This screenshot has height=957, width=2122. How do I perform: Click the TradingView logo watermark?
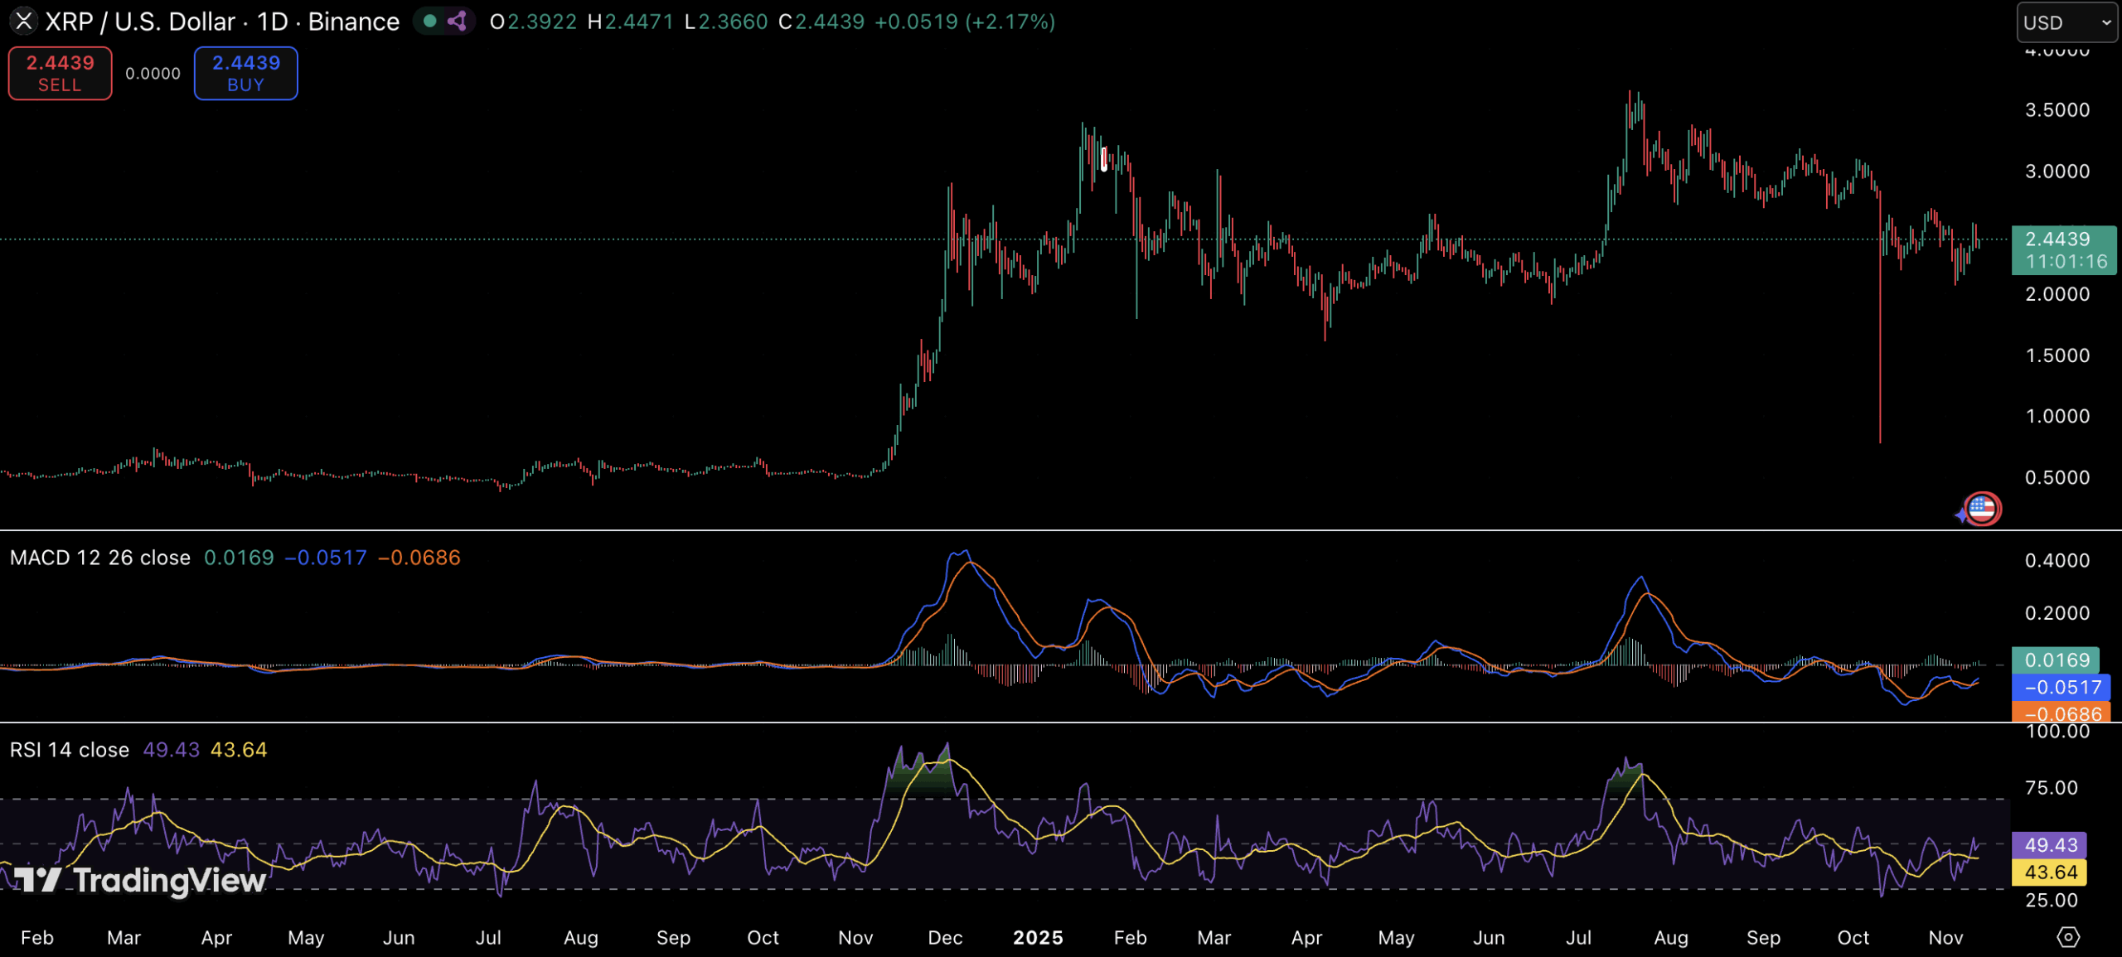(x=141, y=880)
